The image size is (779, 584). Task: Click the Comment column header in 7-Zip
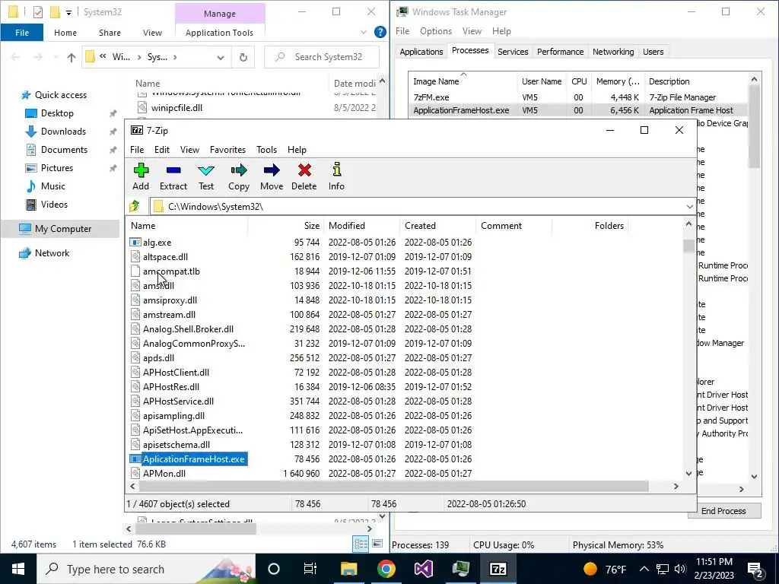click(x=514, y=225)
